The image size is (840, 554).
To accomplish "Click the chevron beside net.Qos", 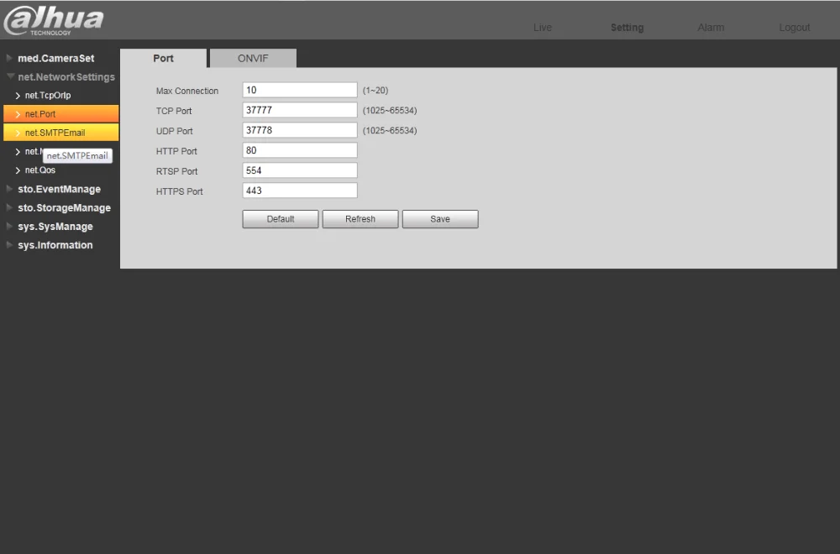I will tap(18, 170).
